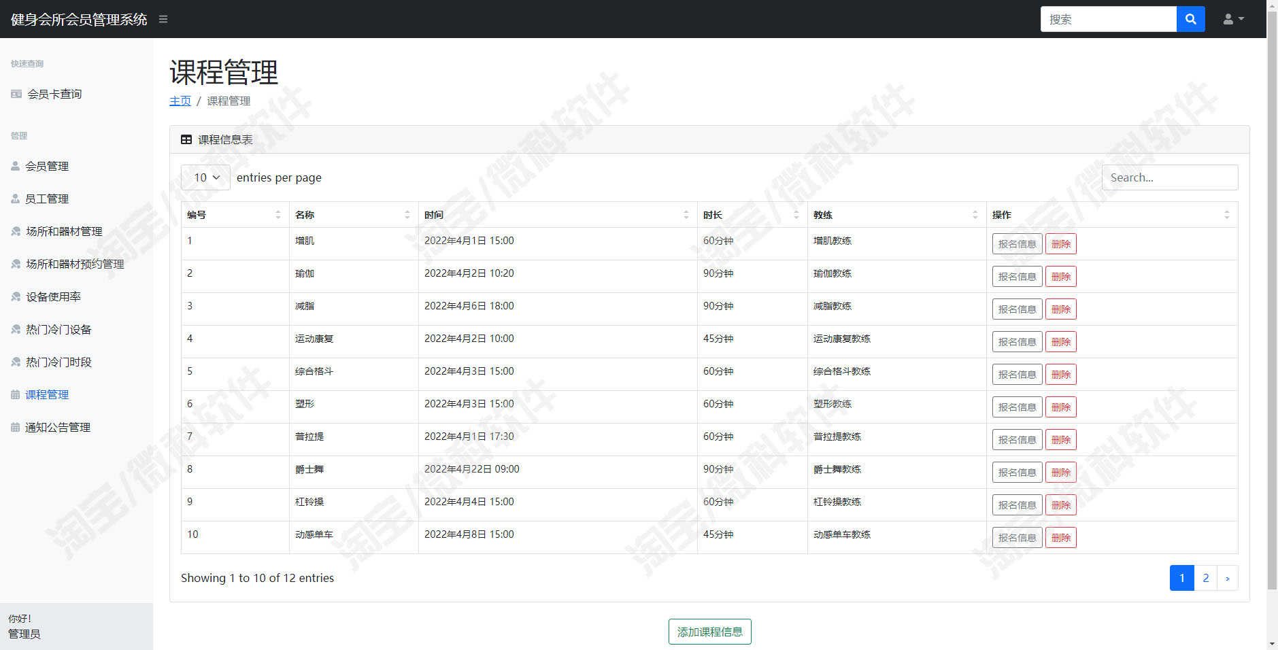The width and height of the screenshot is (1278, 650).
Task: Click the page vertical scrollbar
Action: [1272, 299]
